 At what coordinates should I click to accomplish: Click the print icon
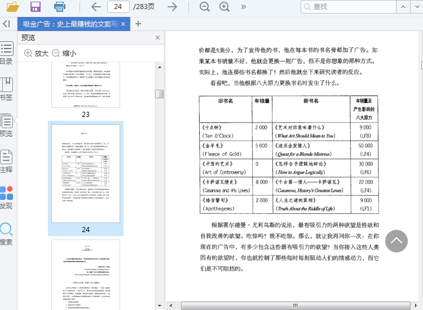(60, 7)
